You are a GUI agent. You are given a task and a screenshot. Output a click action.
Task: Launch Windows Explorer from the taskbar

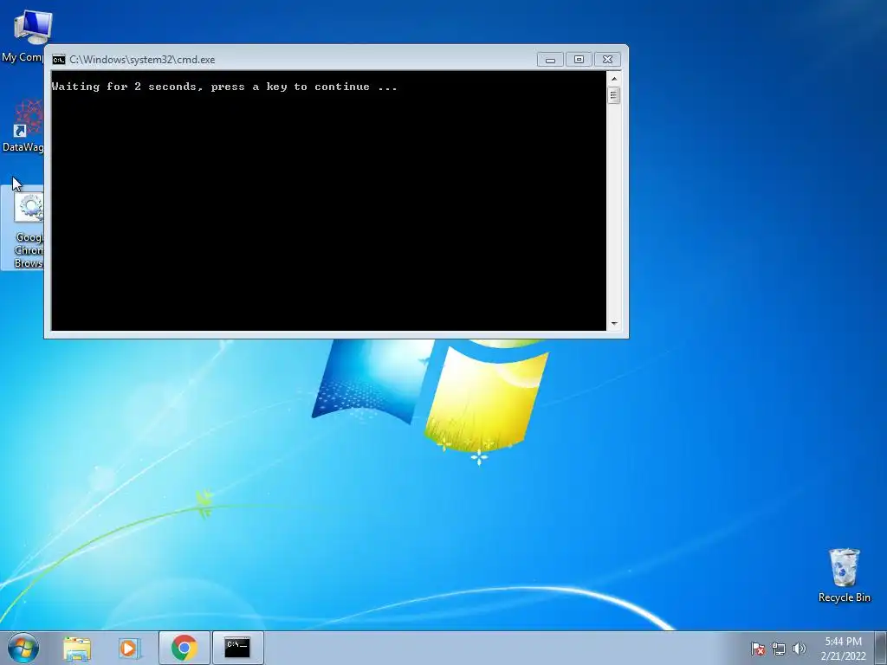tap(77, 648)
